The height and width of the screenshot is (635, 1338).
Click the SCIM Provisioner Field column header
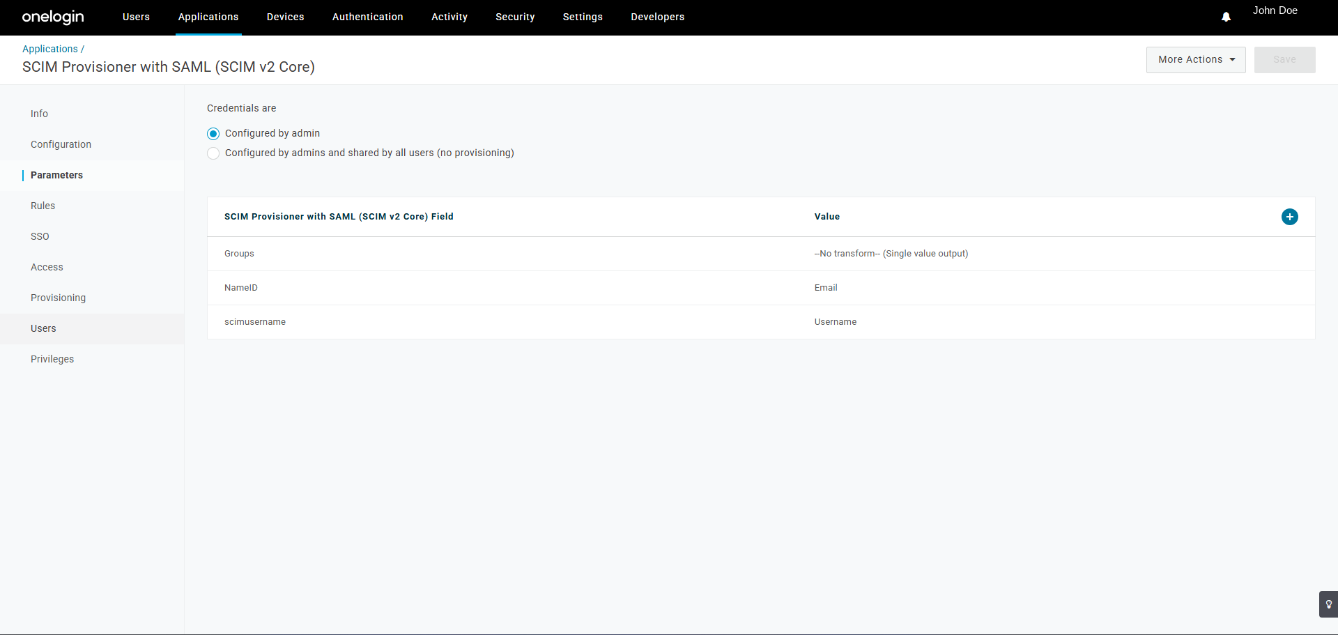pos(339,217)
